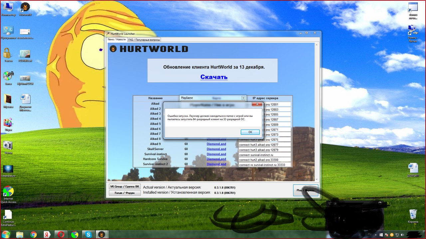Click the Скачать download link

(214, 77)
